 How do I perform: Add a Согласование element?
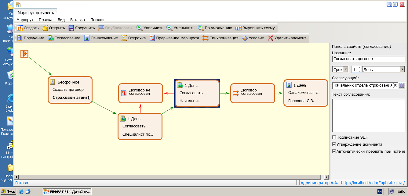64,38
